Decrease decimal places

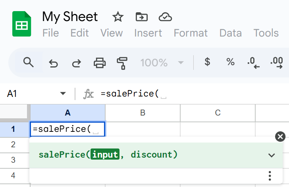coord(253,63)
